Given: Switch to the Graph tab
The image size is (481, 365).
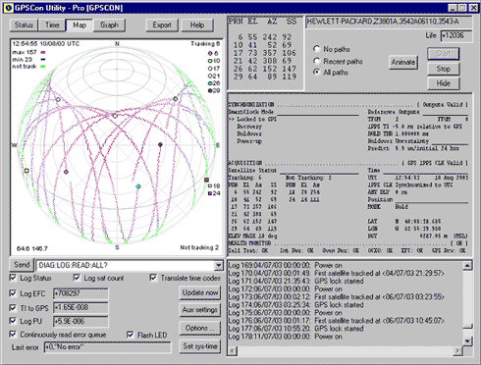Looking at the screenshot, I should (x=109, y=26).
